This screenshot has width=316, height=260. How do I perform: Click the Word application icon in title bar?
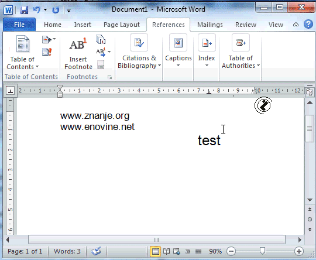point(8,10)
